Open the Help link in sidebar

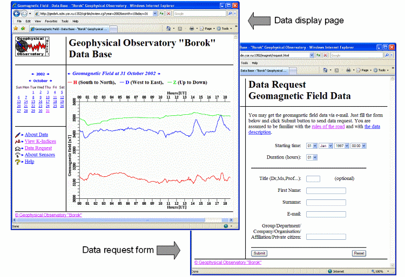(x=30, y=162)
